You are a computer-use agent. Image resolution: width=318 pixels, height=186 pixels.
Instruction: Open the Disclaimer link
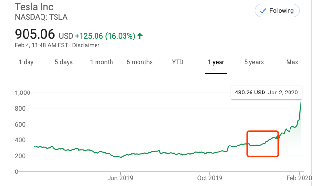86,45
